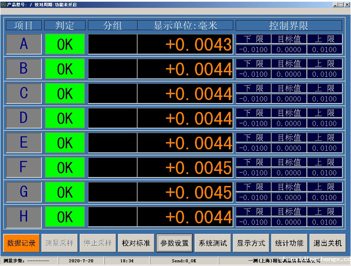The image size is (351, 266).
Task: Edit row A lower limit -0.0100
Action: 253,50
